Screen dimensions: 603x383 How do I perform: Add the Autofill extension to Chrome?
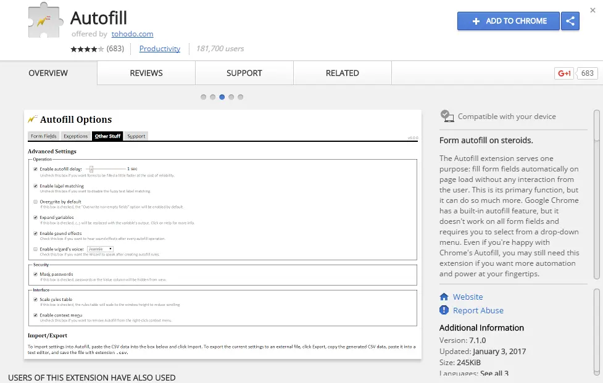(508, 21)
